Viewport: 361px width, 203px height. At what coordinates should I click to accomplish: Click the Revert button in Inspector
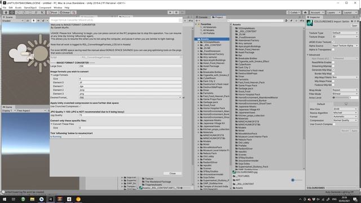345,130
